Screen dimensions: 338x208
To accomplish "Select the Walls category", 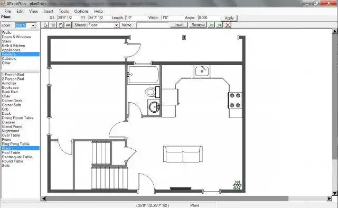I will (x=6, y=32).
